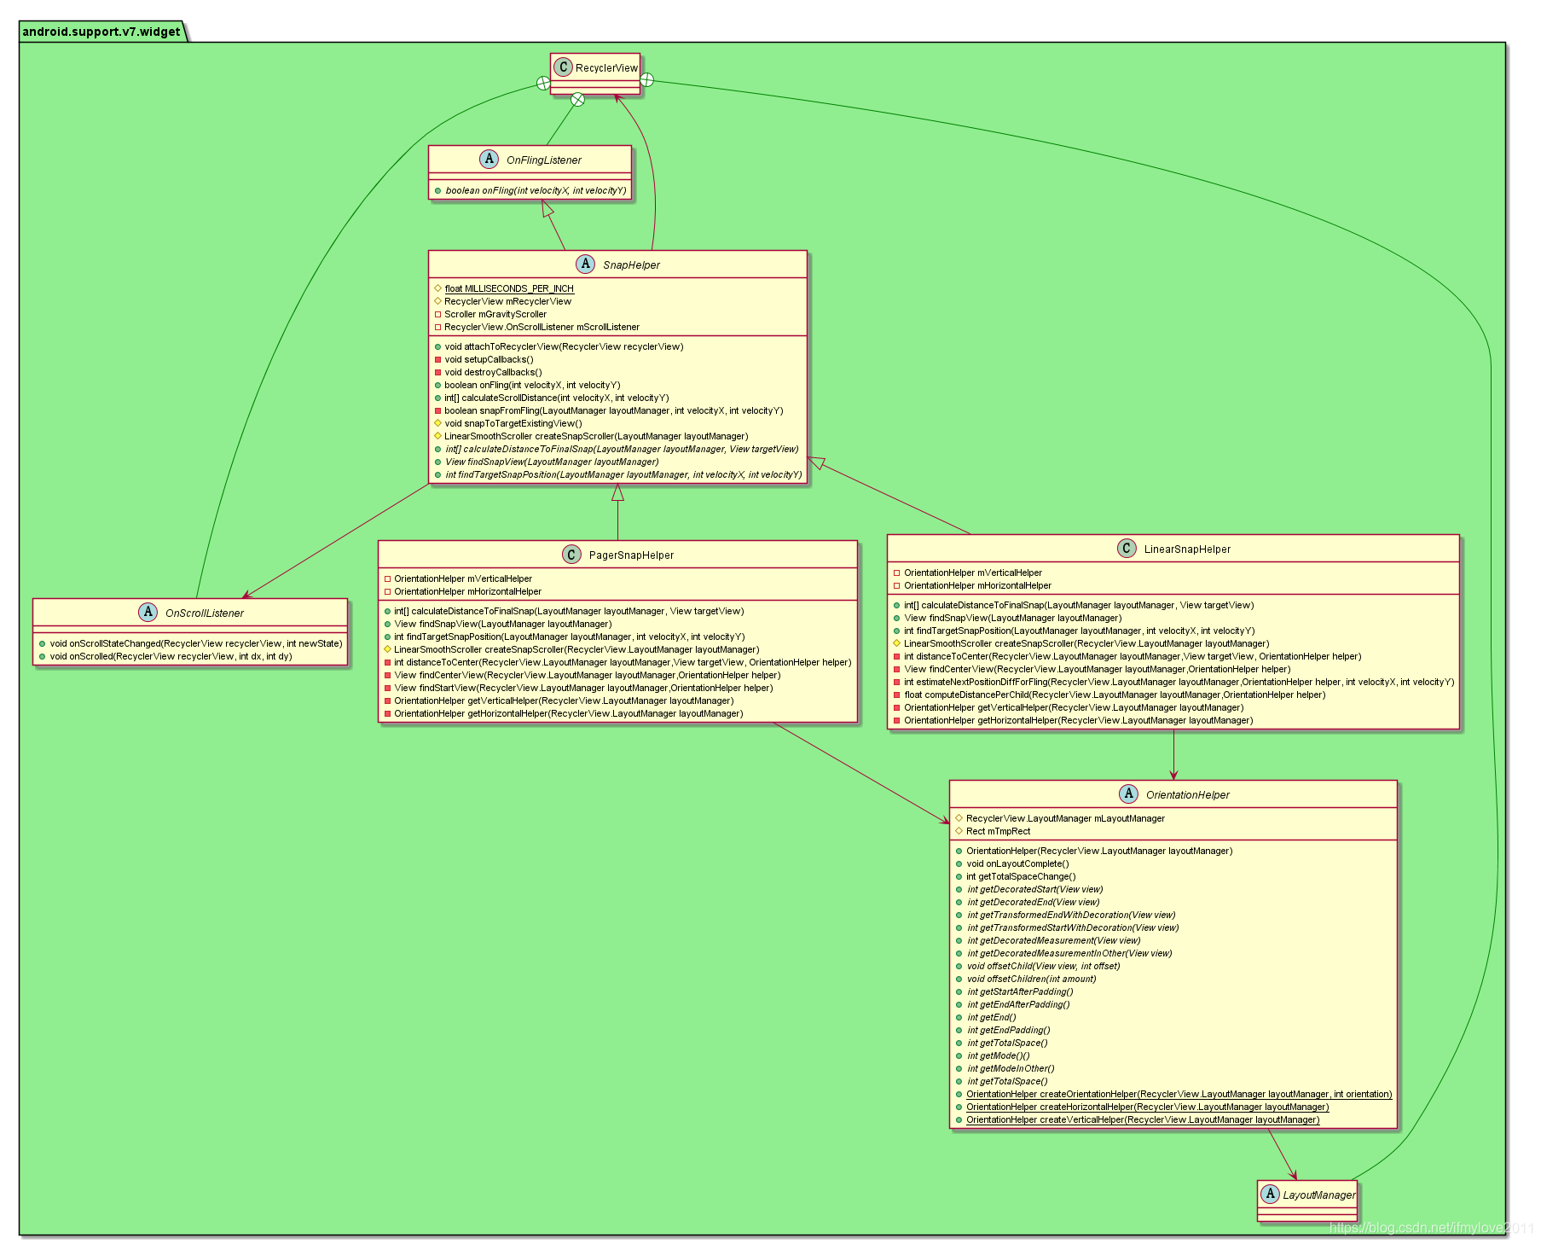Click red private marker beside setupCallbacks method
This screenshot has height=1244, width=1541.
click(x=437, y=359)
